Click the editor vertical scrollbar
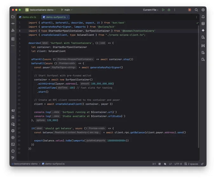 click(199, 86)
